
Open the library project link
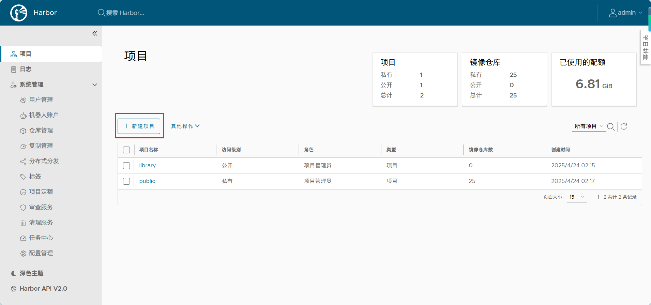click(147, 165)
